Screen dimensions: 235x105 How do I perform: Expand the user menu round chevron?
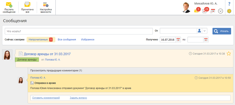click(220, 11)
